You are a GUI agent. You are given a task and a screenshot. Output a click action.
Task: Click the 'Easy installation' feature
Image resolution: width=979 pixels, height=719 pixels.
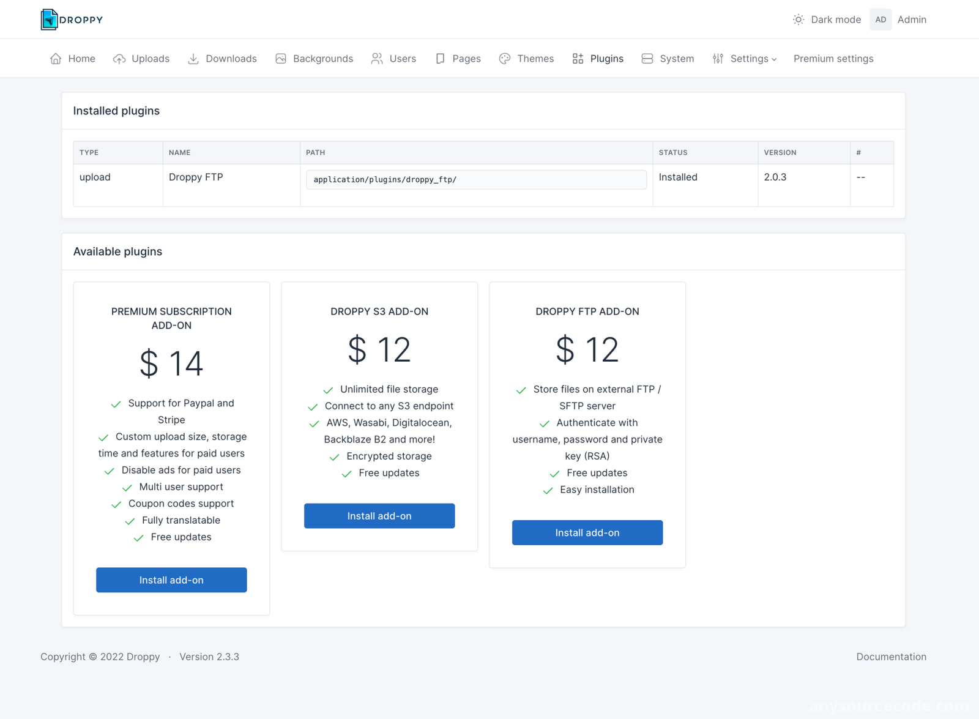click(597, 490)
